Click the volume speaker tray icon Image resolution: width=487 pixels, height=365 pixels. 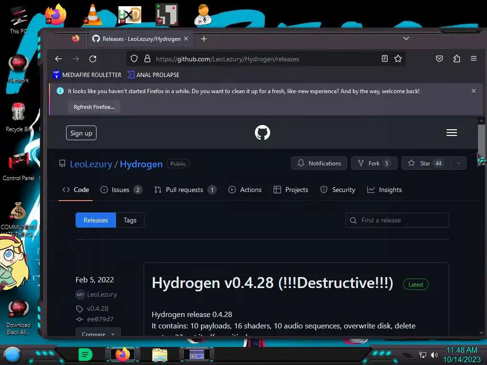click(434, 355)
